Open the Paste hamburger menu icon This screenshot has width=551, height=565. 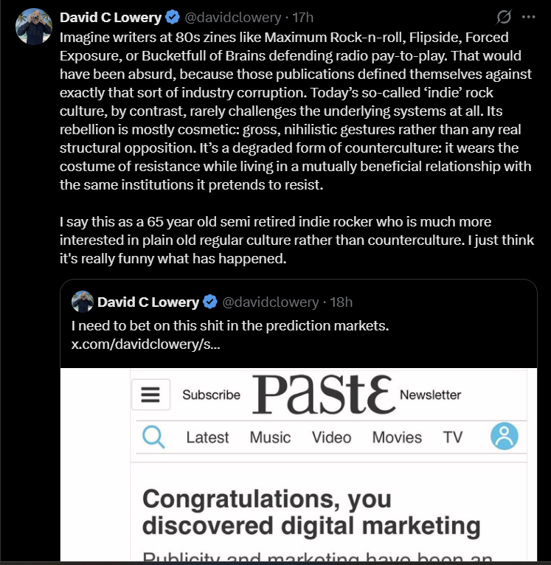(150, 395)
